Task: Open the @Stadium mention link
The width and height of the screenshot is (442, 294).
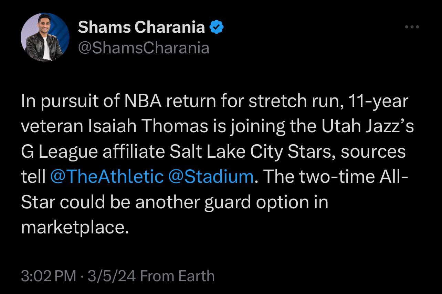Action: [211, 177]
